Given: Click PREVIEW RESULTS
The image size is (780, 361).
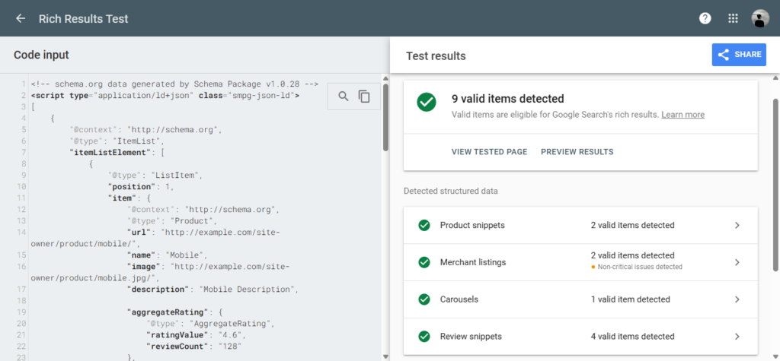Looking at the screenshot, I should [577, 152].
